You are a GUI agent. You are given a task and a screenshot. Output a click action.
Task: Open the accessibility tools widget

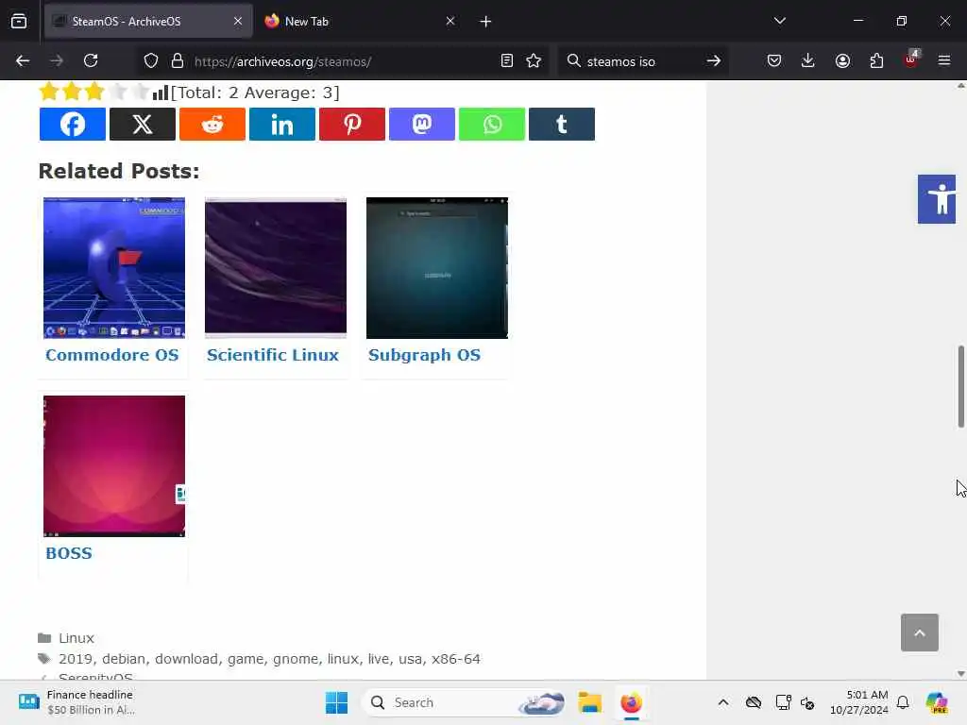pyautogui.click(x=937, y=199)
